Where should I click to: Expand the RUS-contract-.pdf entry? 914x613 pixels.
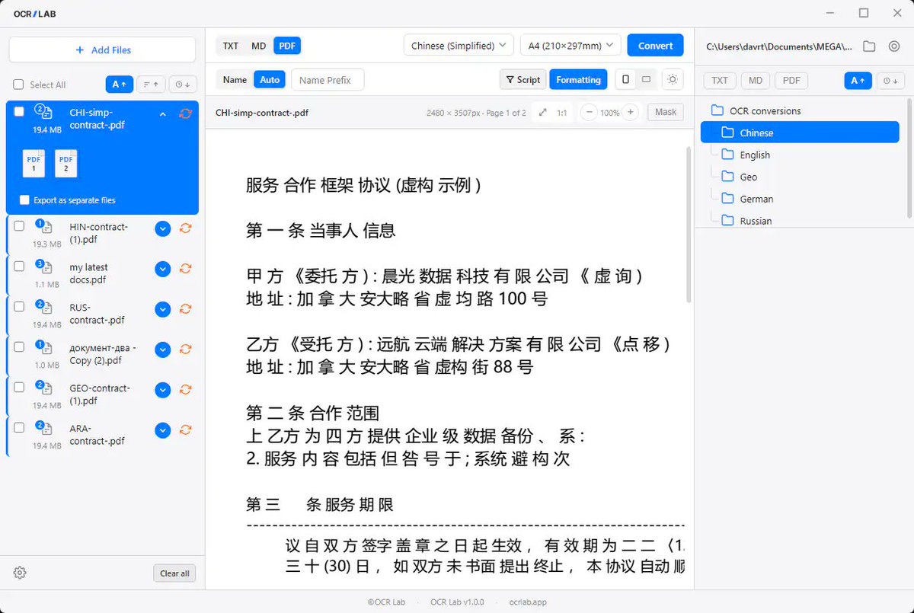(x=162, y=308)
